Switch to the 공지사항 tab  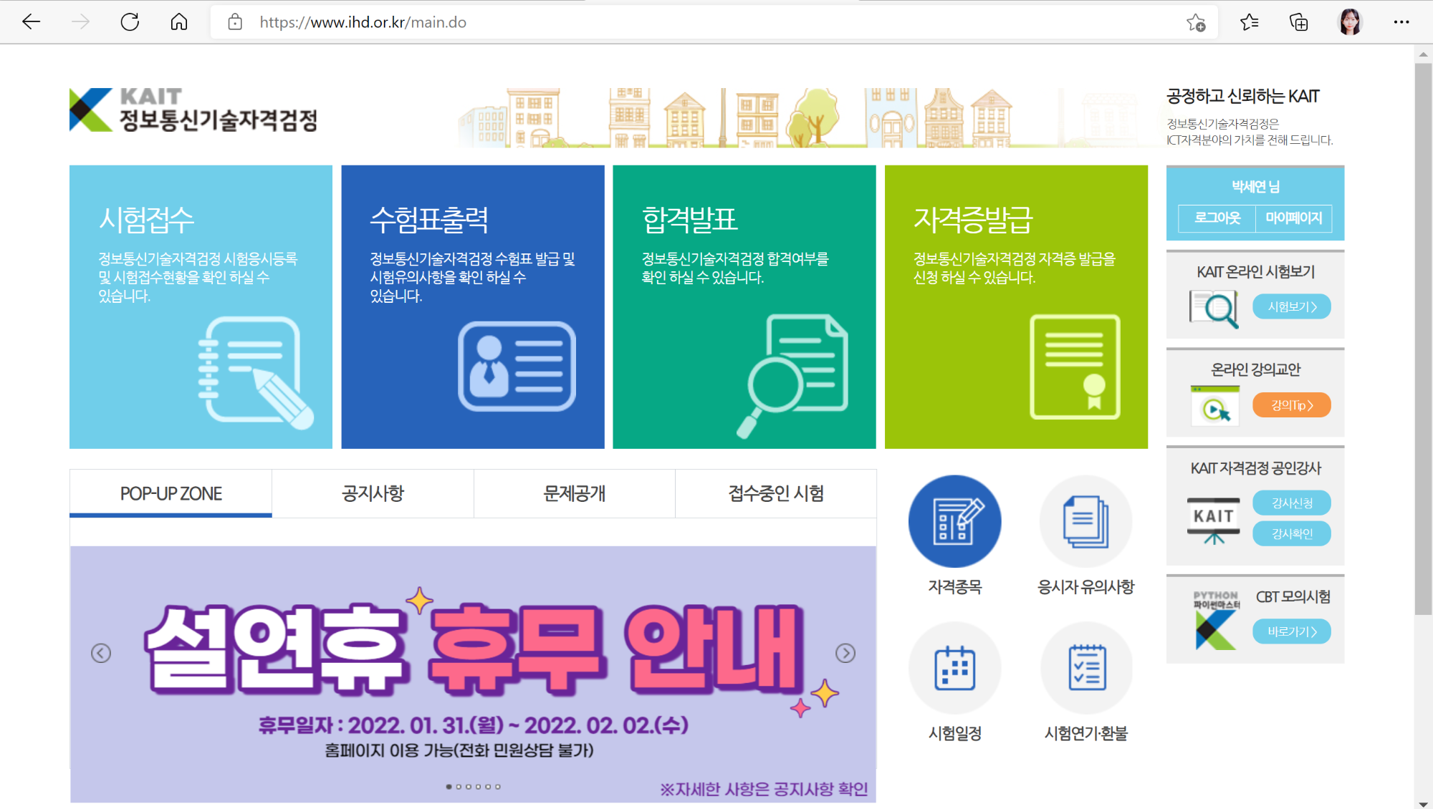(373, 493)
